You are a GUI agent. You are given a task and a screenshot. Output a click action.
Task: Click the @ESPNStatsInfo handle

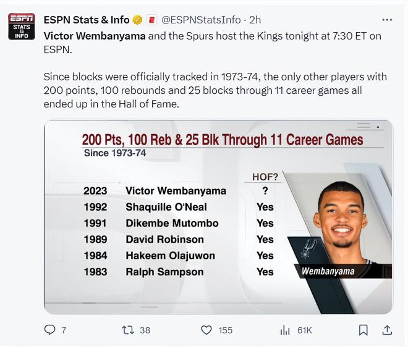point(201,20)
